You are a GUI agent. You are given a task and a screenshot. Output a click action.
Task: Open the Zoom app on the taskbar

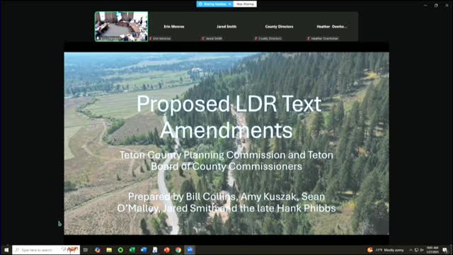[190, 250]
